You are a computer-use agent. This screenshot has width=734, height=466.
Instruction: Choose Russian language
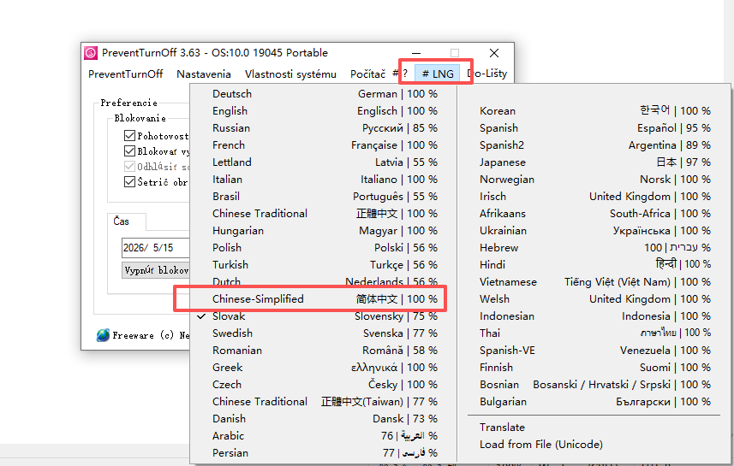pyautogui.click(x=323, y=127)
